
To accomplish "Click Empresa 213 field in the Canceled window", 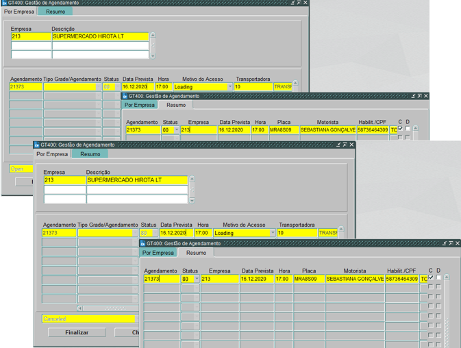I will 64,180.
